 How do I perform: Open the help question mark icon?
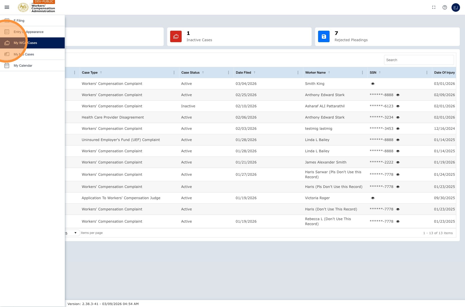coord(445,7)
